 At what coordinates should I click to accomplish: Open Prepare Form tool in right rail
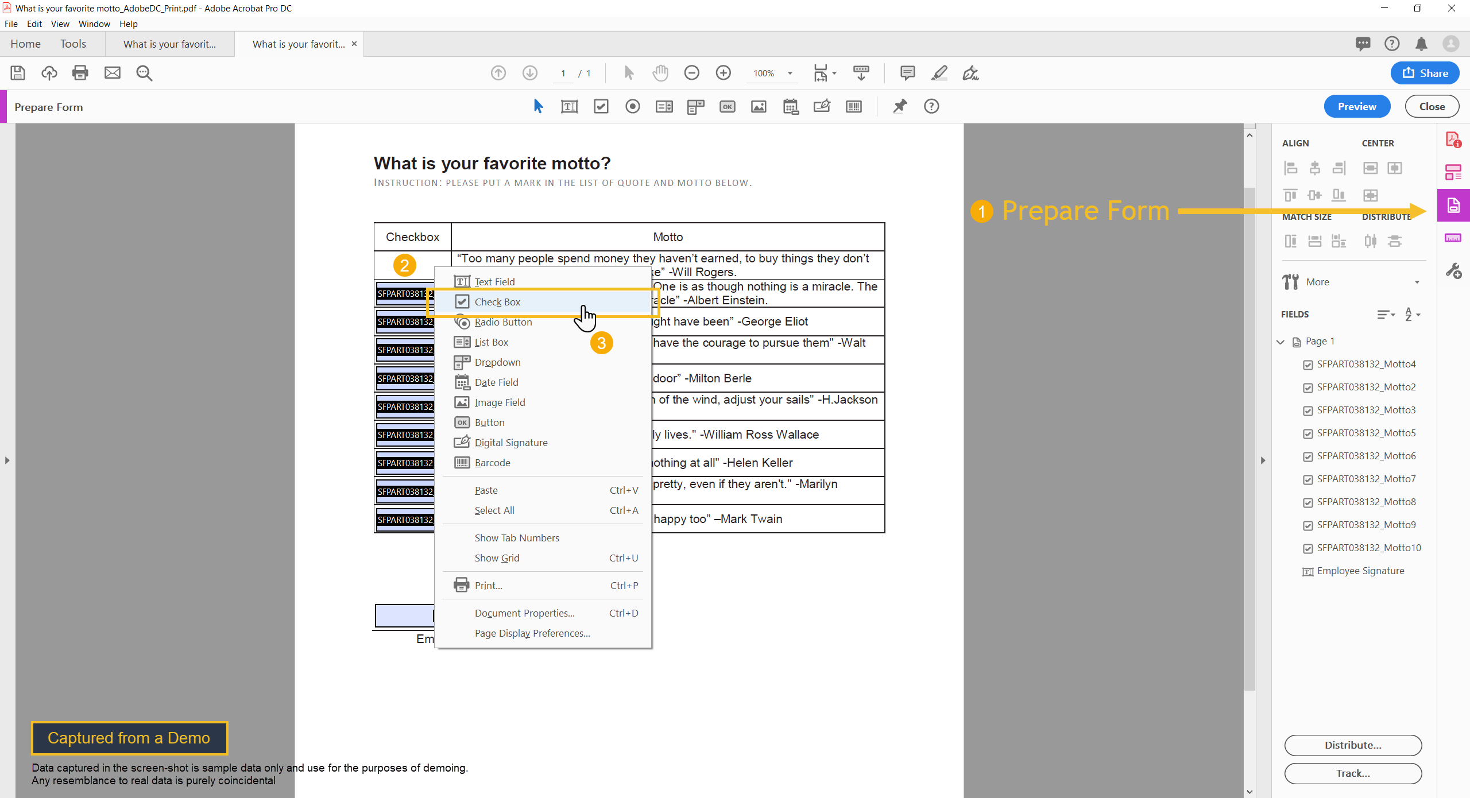pos(1453,205)
